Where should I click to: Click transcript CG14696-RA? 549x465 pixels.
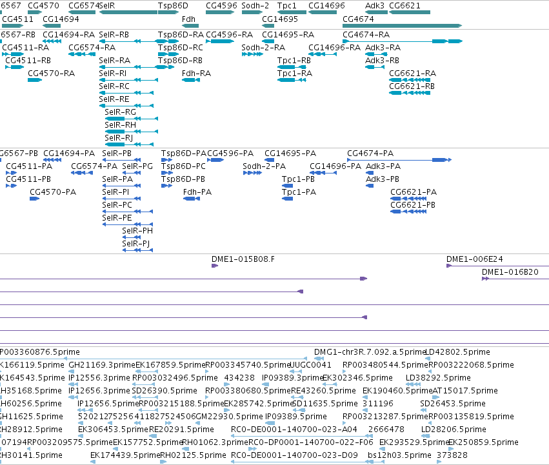[334, 48]
